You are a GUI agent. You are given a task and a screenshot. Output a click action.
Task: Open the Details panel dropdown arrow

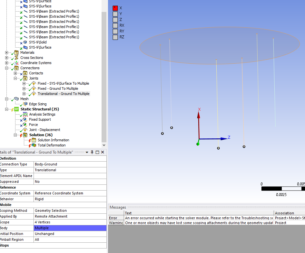point(87,152)
